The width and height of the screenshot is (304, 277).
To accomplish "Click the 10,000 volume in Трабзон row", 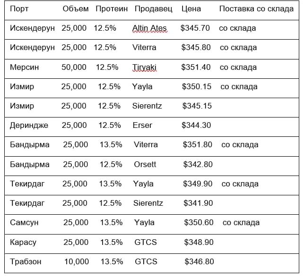I will [x=77, y=262].
